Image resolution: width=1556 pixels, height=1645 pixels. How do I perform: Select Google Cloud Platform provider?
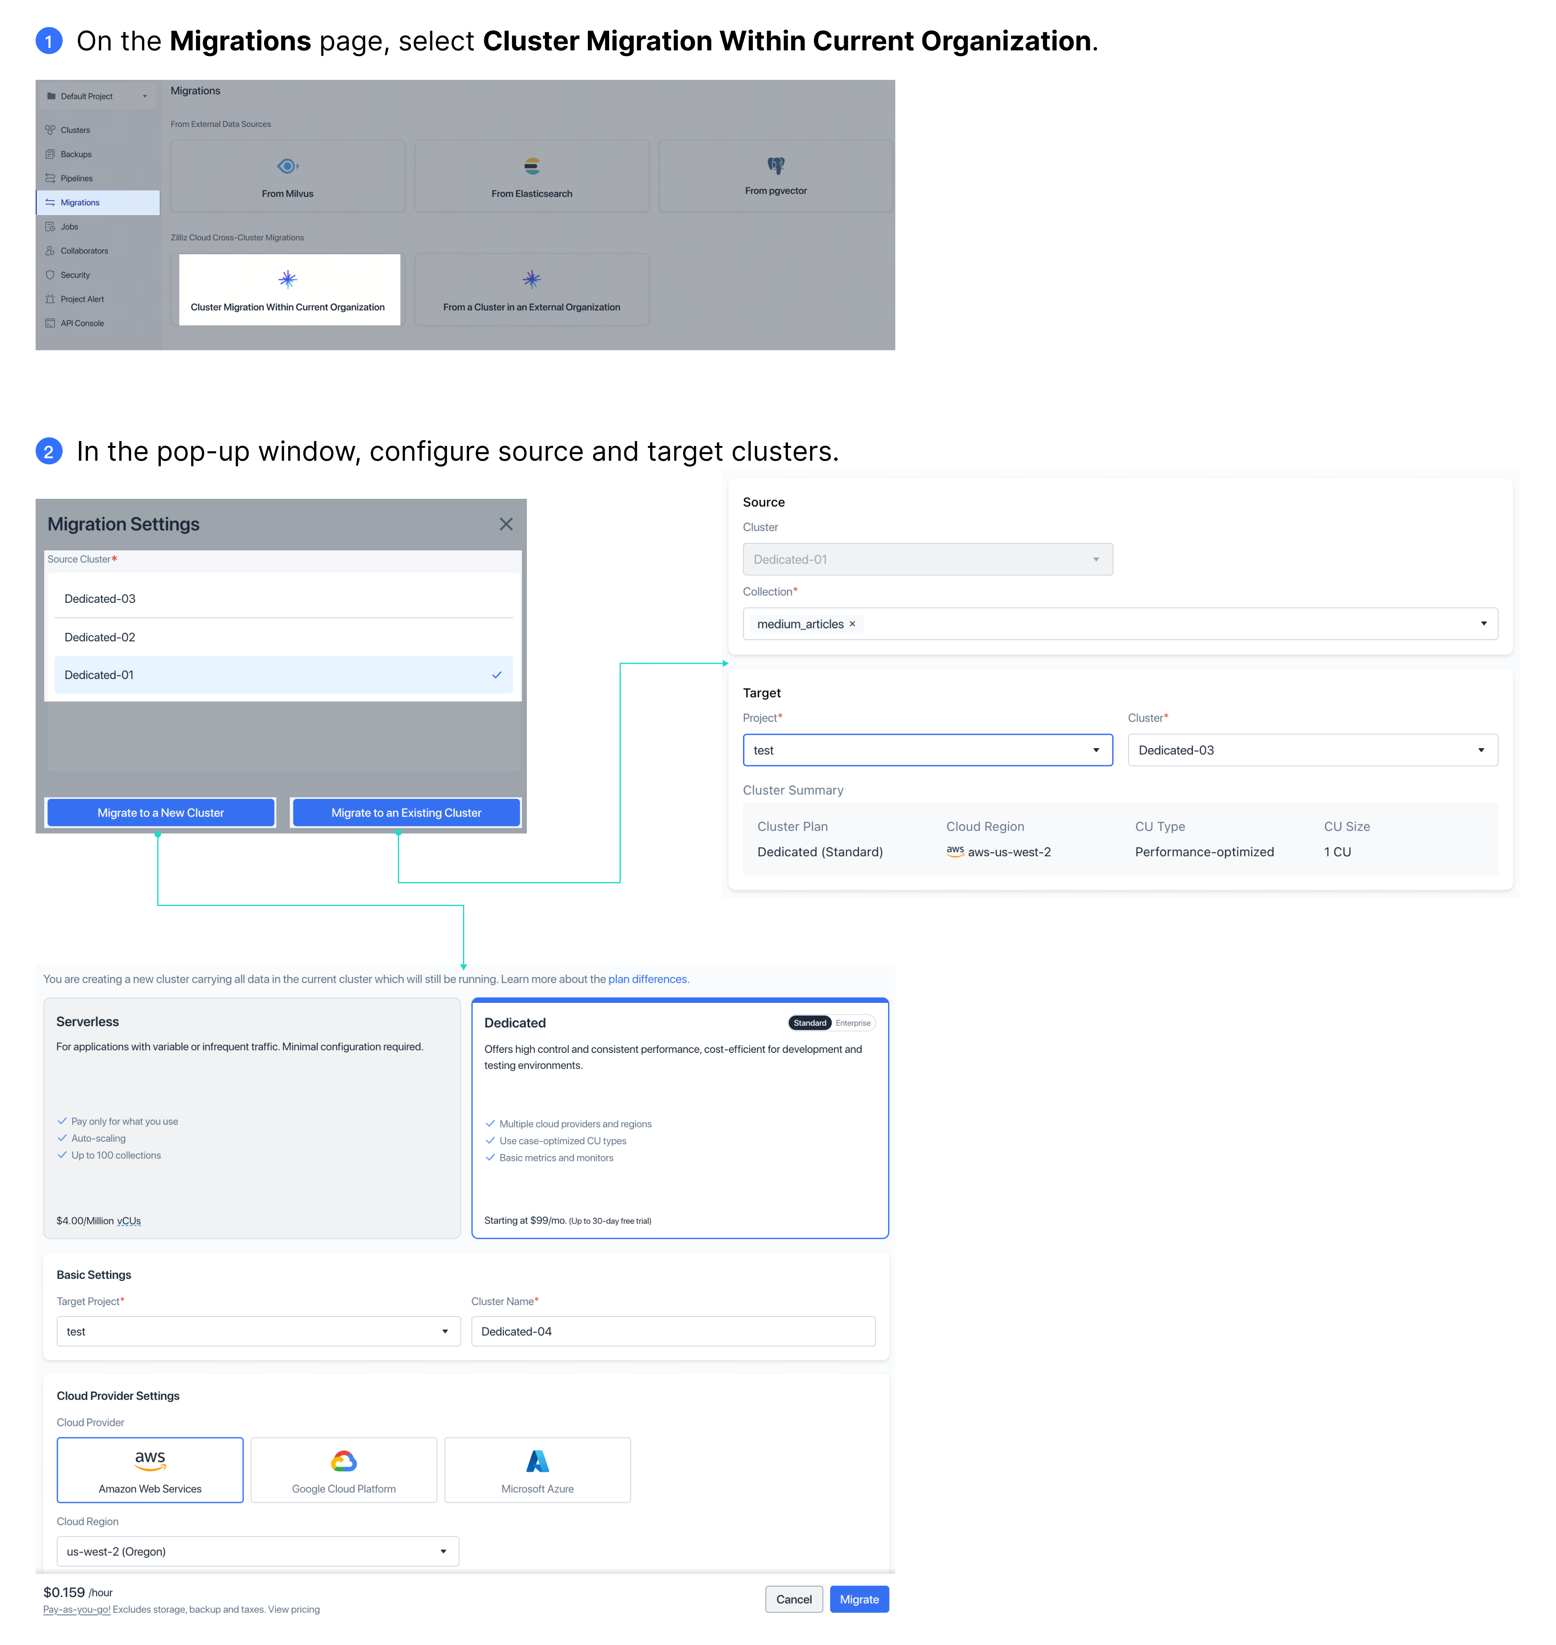click(x=343, y=1470)
